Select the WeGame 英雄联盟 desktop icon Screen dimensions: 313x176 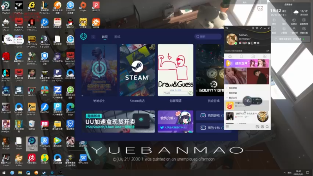click(x=45, y=8)
